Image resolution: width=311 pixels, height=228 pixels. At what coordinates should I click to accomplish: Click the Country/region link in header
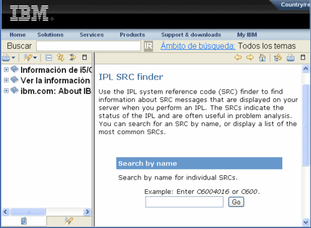coord(295,4)
